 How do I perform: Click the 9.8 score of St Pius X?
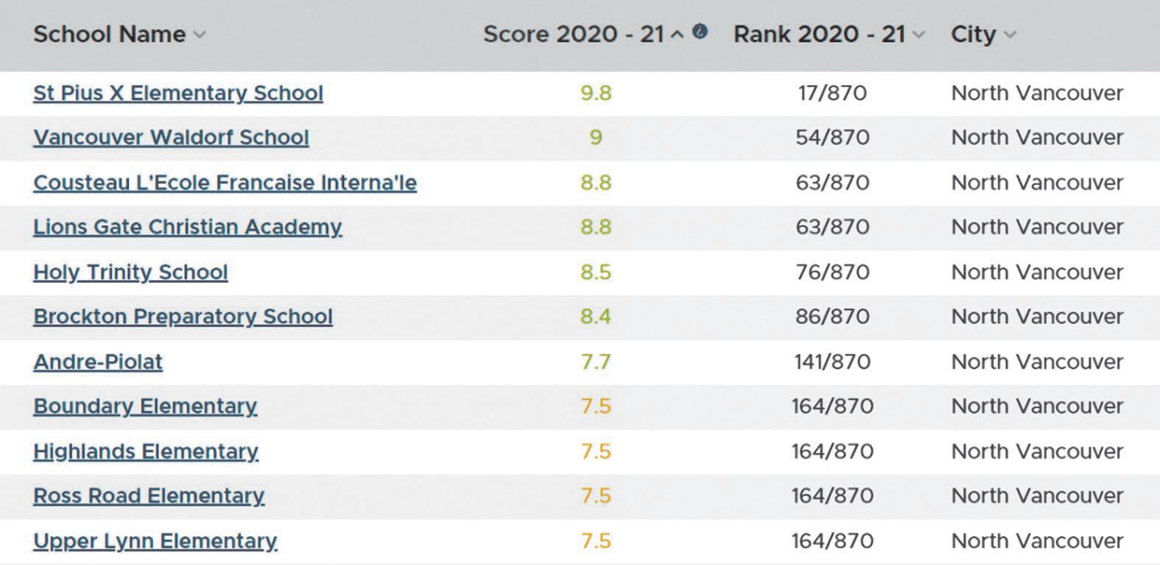pos(596,93)
